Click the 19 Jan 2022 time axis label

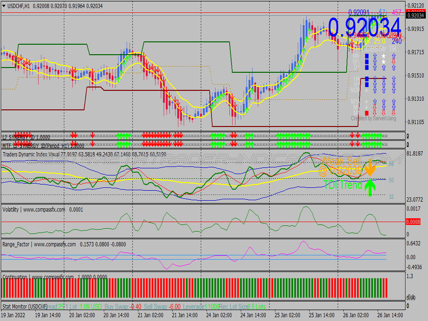[13, 315]
